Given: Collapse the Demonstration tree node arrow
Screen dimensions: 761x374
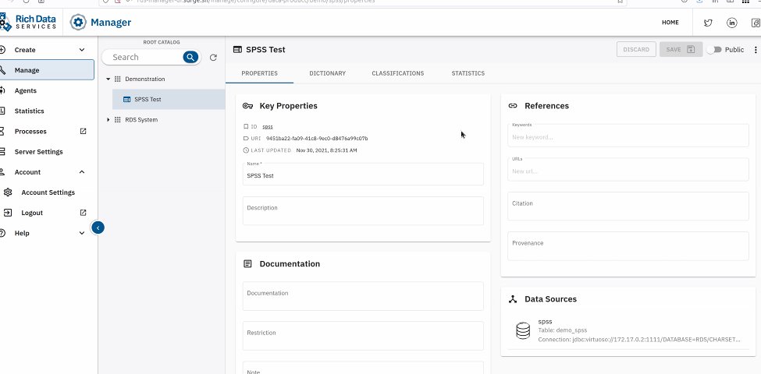Looking at the screenshot, I should [x=108, y=79].
